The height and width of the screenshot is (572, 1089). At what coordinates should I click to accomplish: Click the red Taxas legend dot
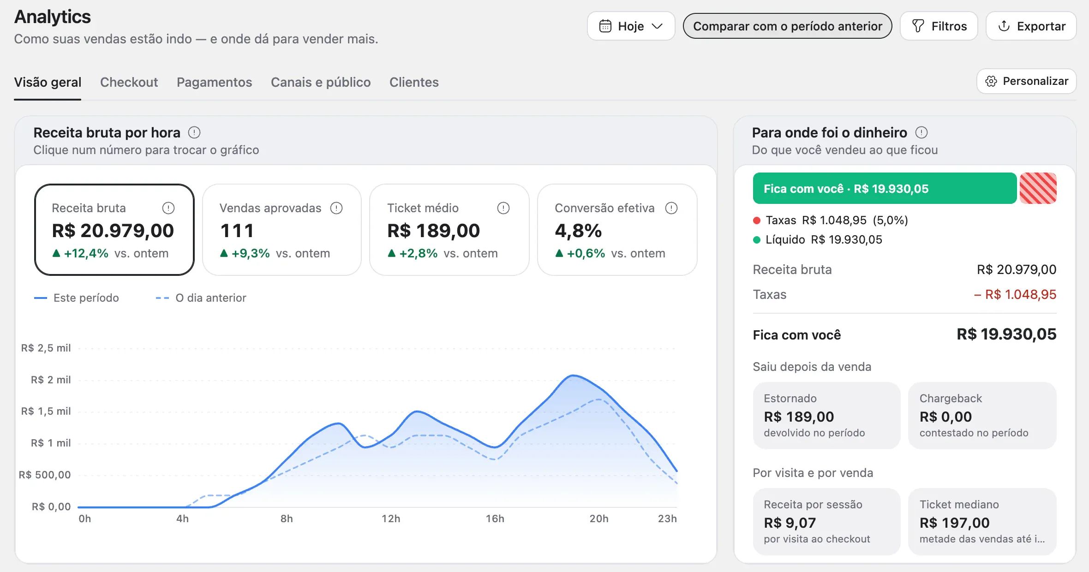[x=757, y=220]
